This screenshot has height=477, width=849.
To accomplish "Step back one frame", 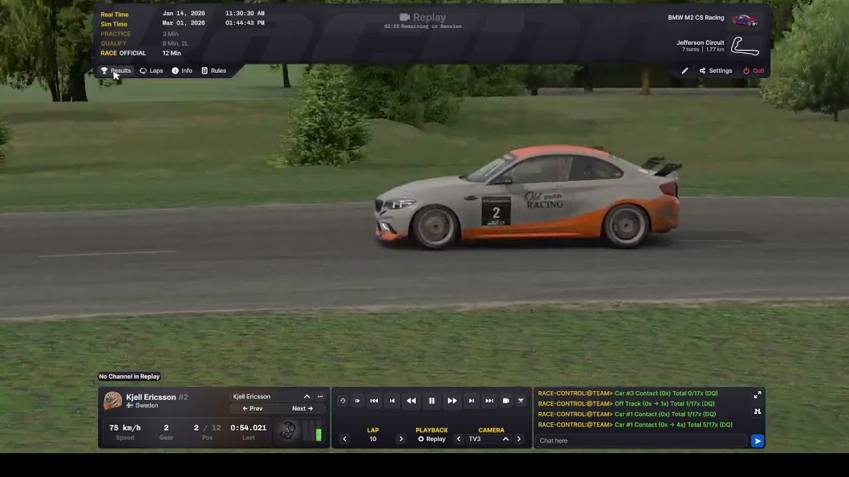I will pos(392,401).
